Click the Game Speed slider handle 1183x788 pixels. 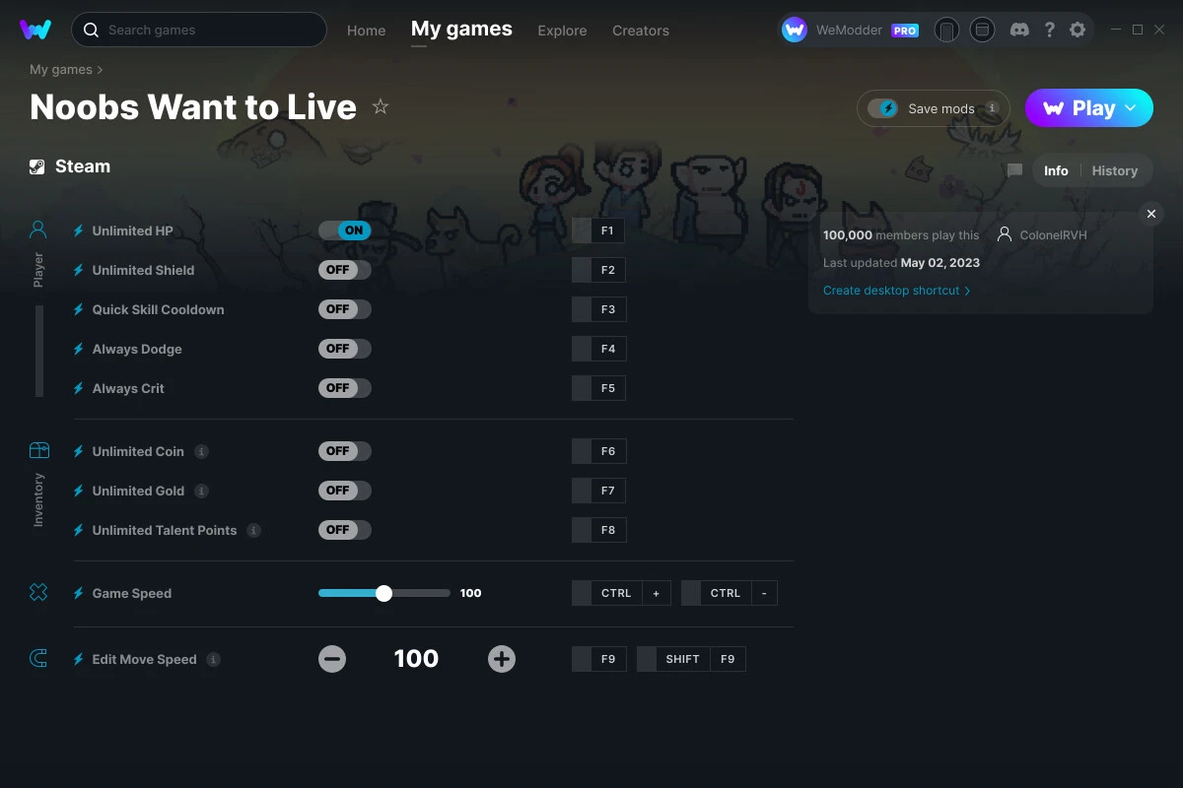[384, 593]
